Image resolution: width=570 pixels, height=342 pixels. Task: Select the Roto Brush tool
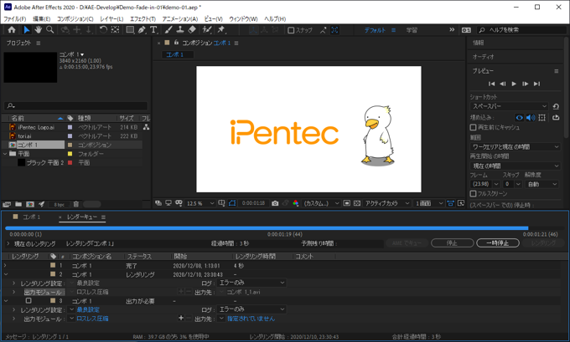[207, 30]
